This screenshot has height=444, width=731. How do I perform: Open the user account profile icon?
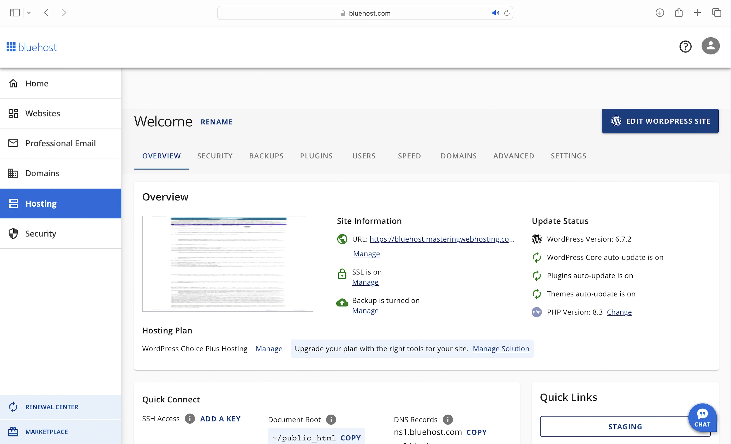pyautogui.click(x=710, y=46)
